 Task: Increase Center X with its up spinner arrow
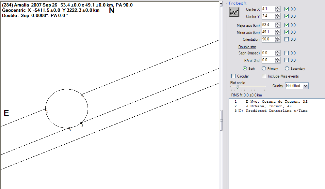pos(278,8)
